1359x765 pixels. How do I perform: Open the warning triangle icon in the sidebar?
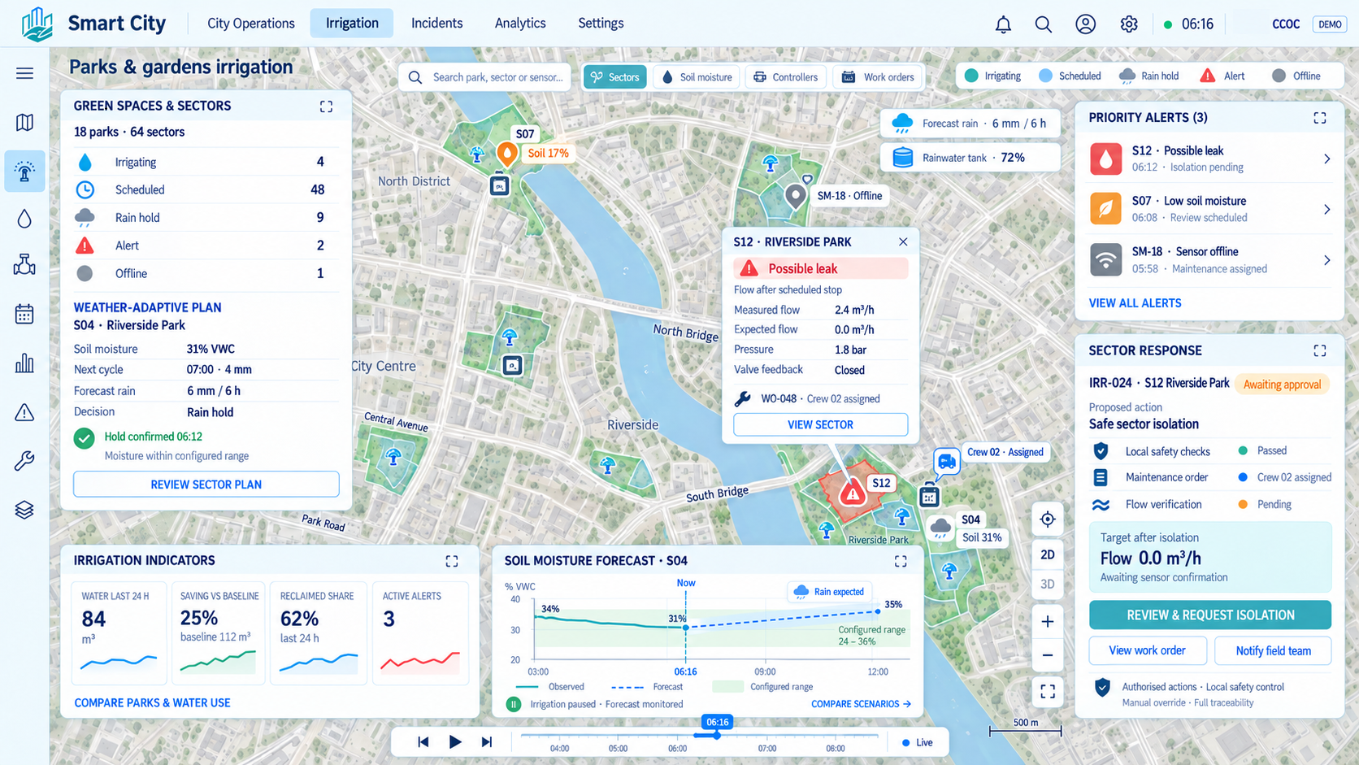coord(24,412)
